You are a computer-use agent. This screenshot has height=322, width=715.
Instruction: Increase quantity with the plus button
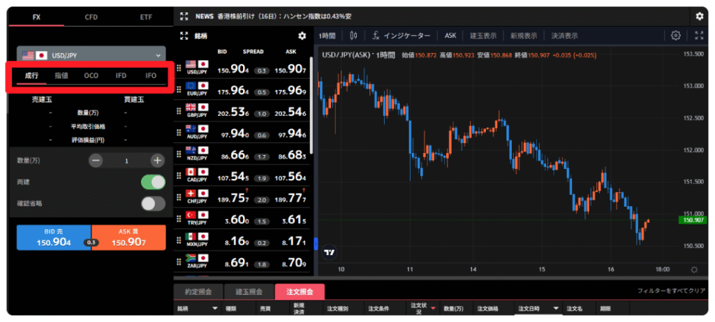pyautogui.click(x=157, y=161)
